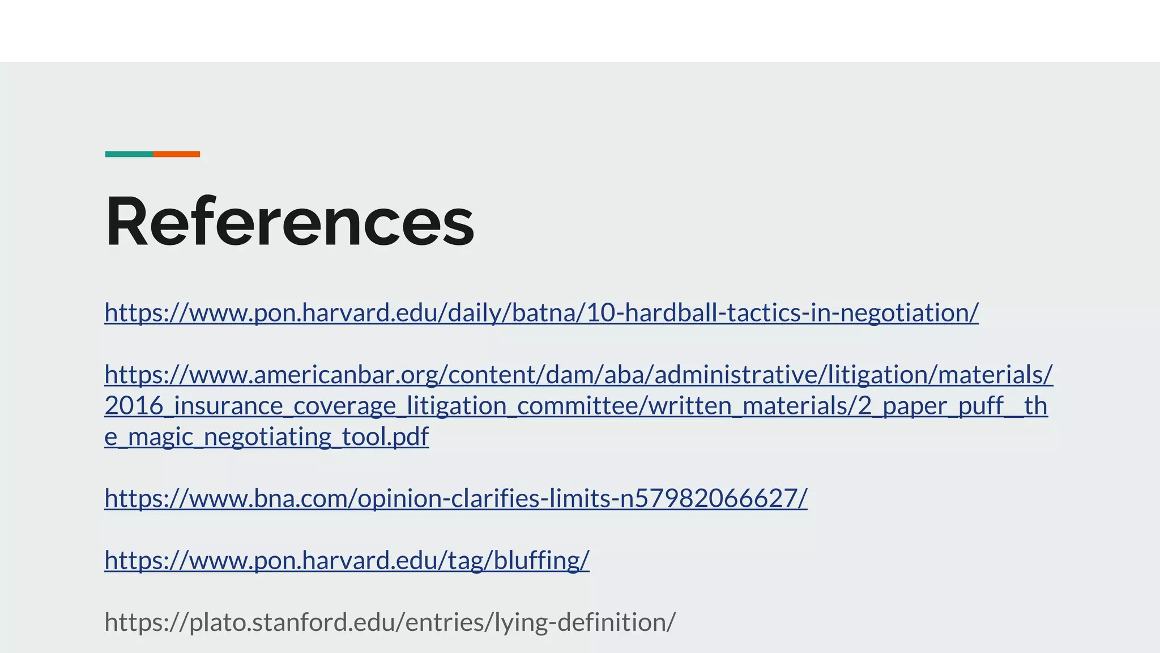Click the "e_magic_negotiating_tool.pdf" link line
This screenshot has height=653, width=1160.
(266, 437)
